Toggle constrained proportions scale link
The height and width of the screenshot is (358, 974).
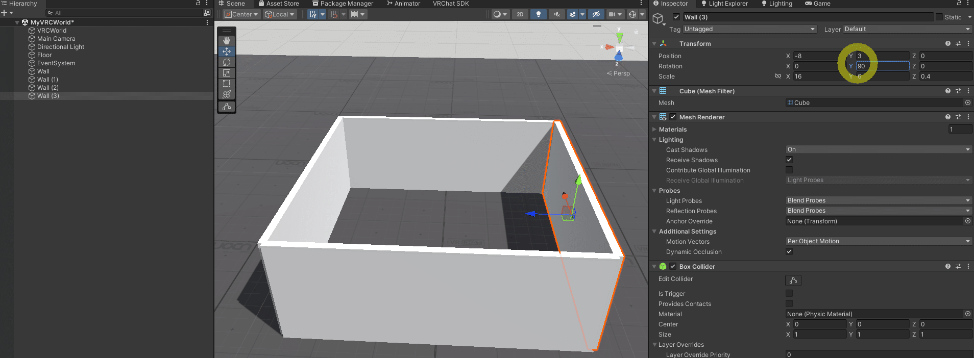point(778,76)
